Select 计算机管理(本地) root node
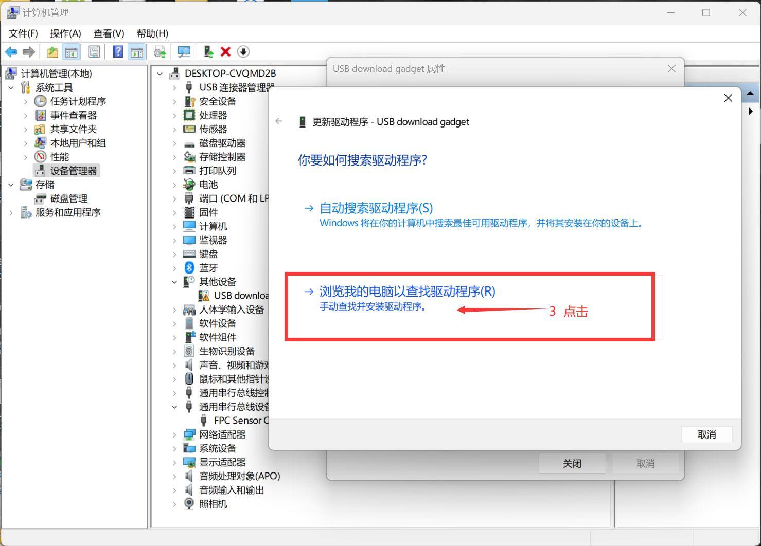Screen dimensions: 761x546 tap(56, 74)
